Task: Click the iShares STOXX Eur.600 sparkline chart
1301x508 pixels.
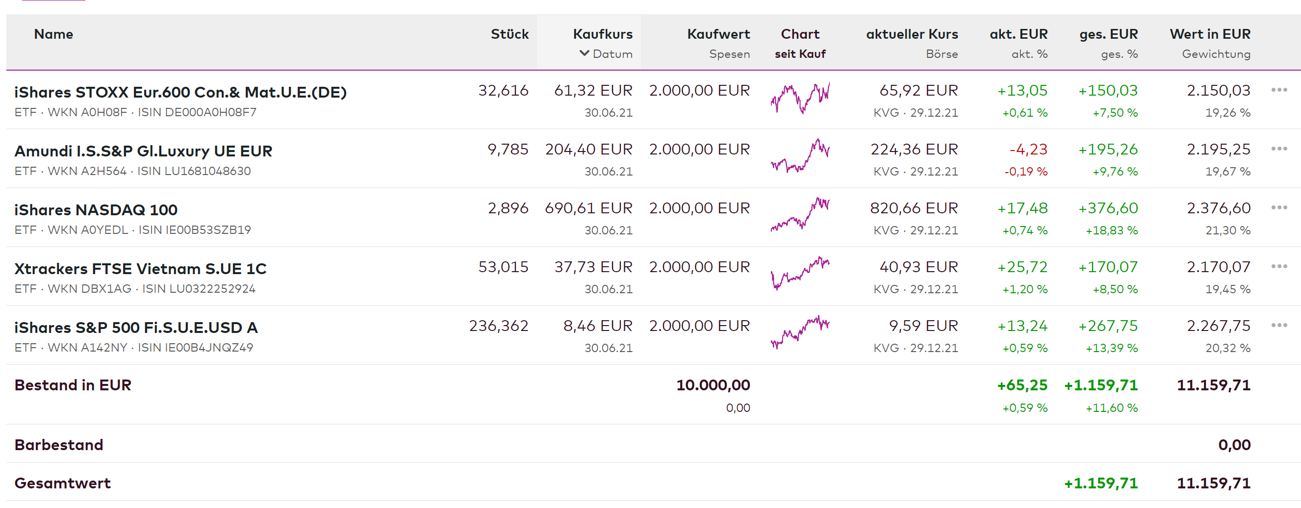Action: click(x=800, y=98)
